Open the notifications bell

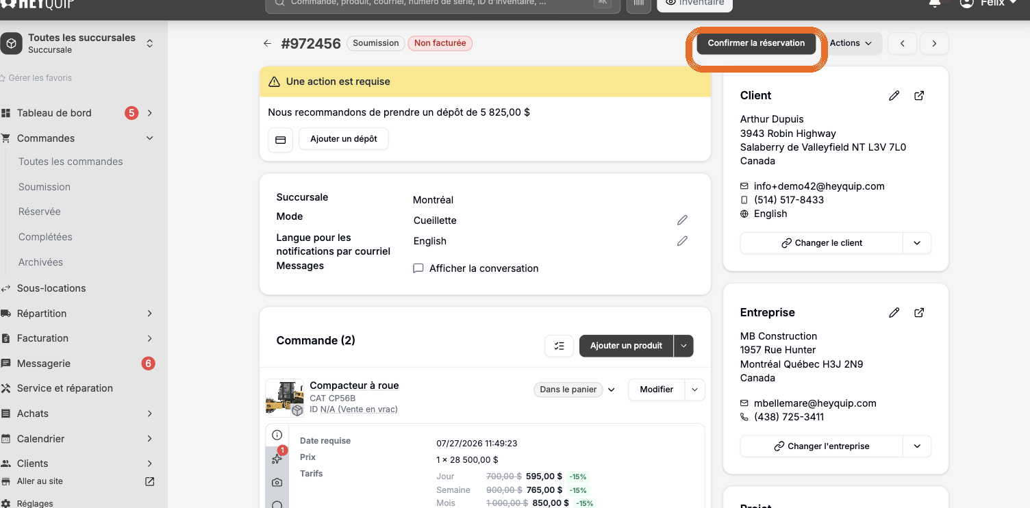[934, 3]
